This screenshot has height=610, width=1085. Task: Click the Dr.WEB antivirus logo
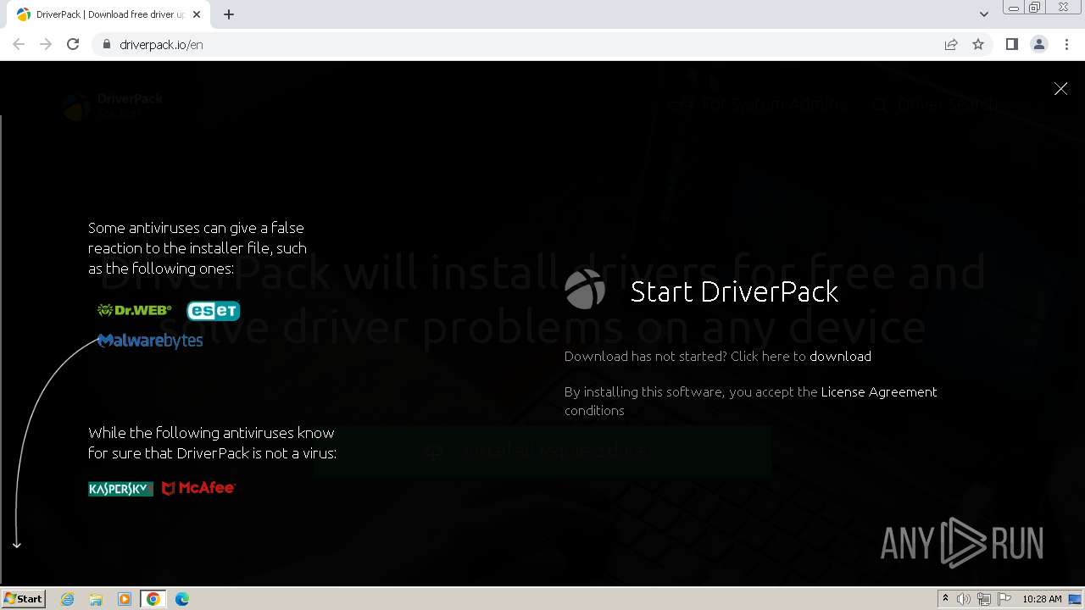(x=135, y=310)
